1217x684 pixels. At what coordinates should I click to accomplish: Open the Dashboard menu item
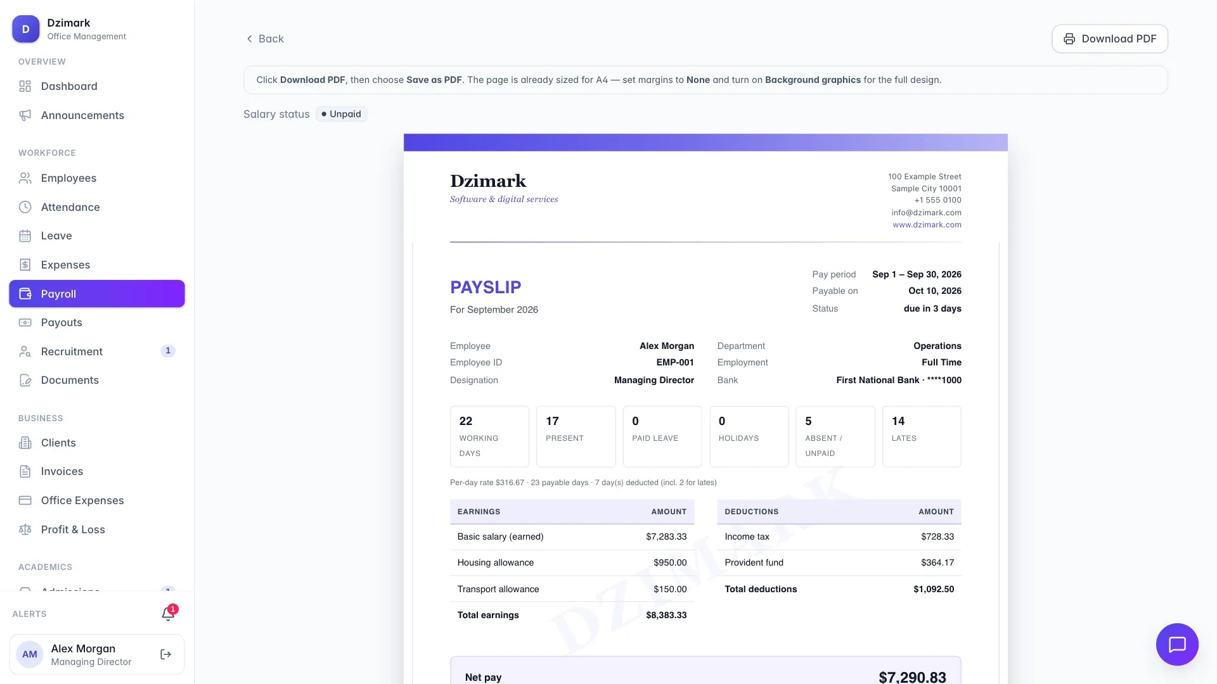[97, 86]
